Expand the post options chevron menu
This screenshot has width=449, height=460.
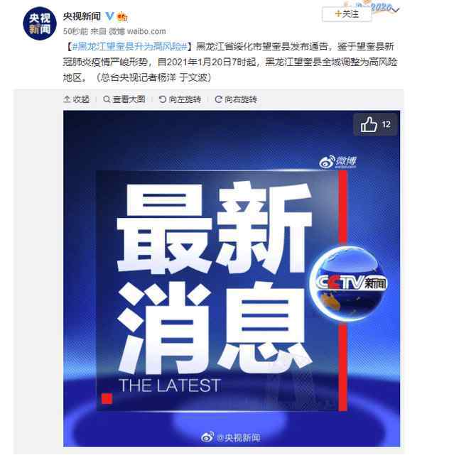click(x=396, y=10)
